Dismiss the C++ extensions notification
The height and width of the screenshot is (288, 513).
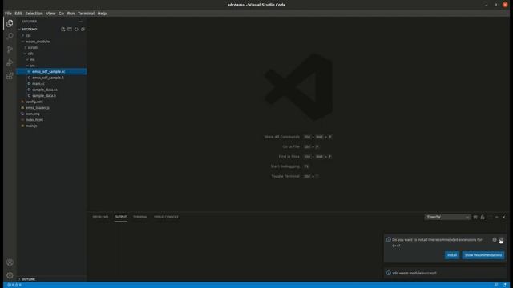[501, 240]
